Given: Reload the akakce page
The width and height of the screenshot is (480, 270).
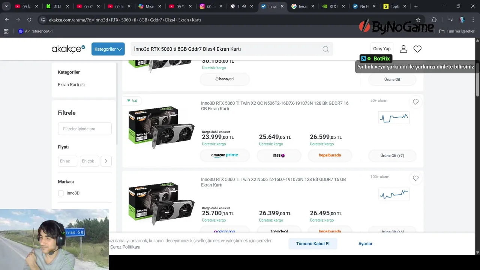Looking at the screenshot, I should tap(29, 19).
